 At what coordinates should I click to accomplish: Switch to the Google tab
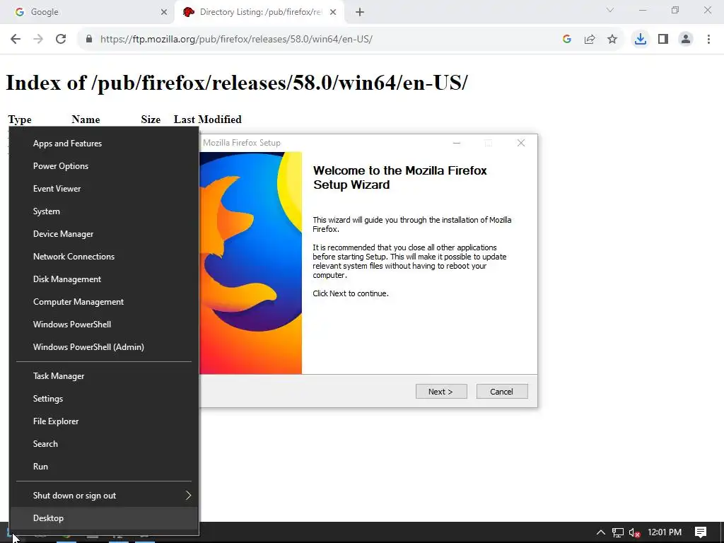click(x=88, y=12)
